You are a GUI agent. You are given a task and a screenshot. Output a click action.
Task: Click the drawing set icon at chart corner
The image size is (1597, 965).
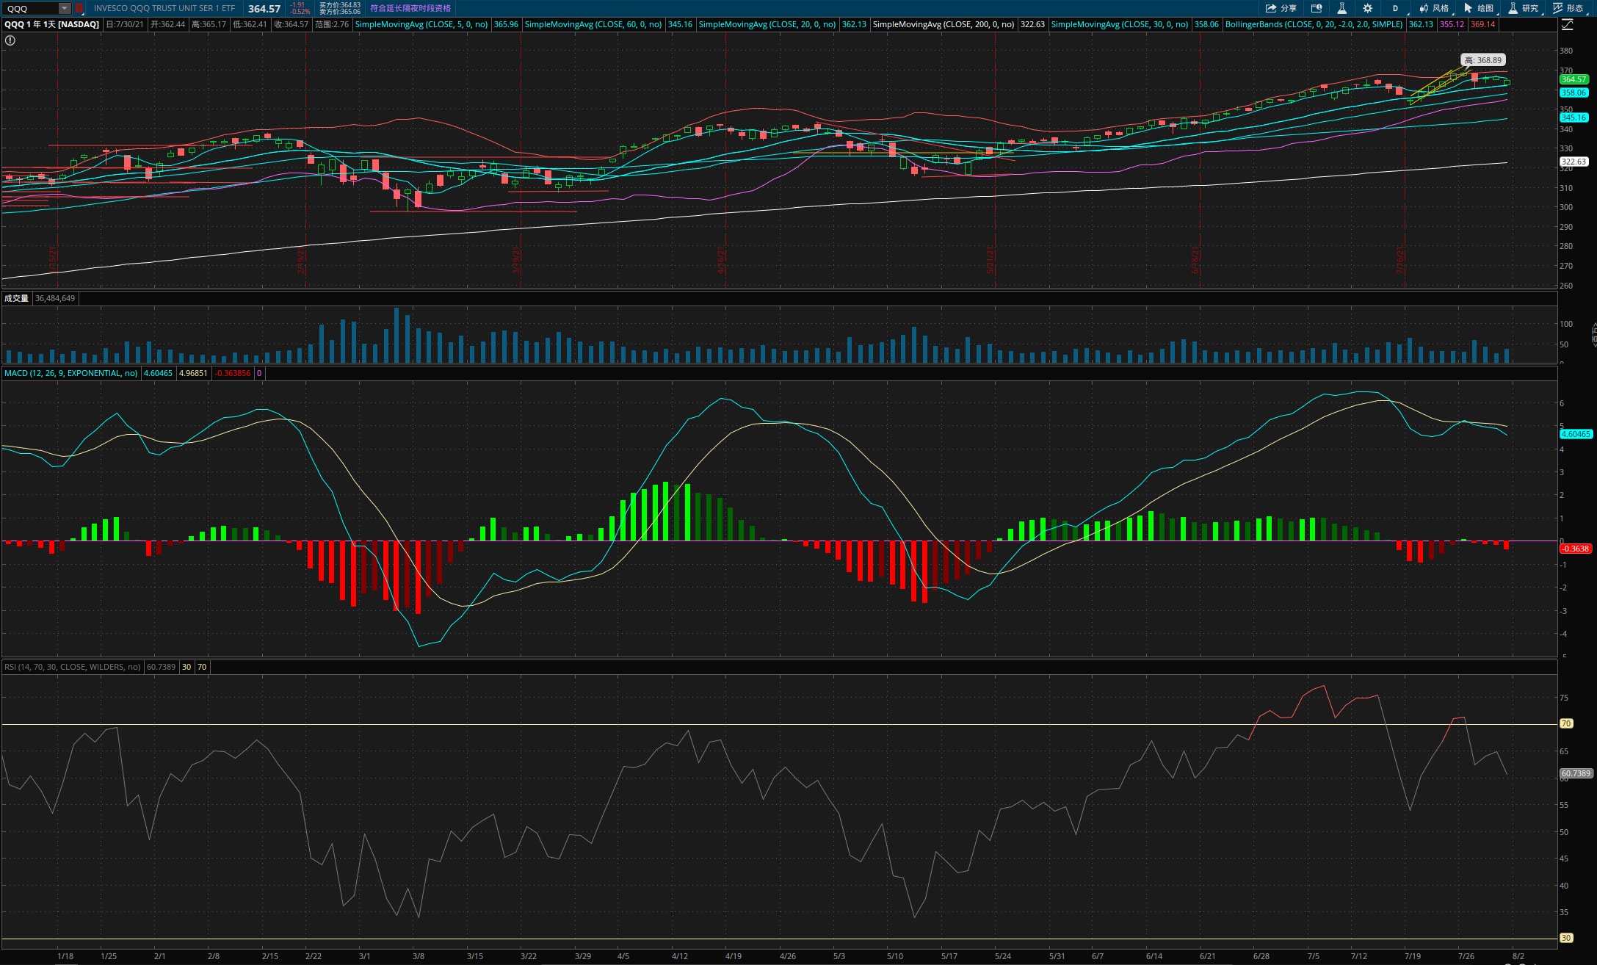[1567, 25]
